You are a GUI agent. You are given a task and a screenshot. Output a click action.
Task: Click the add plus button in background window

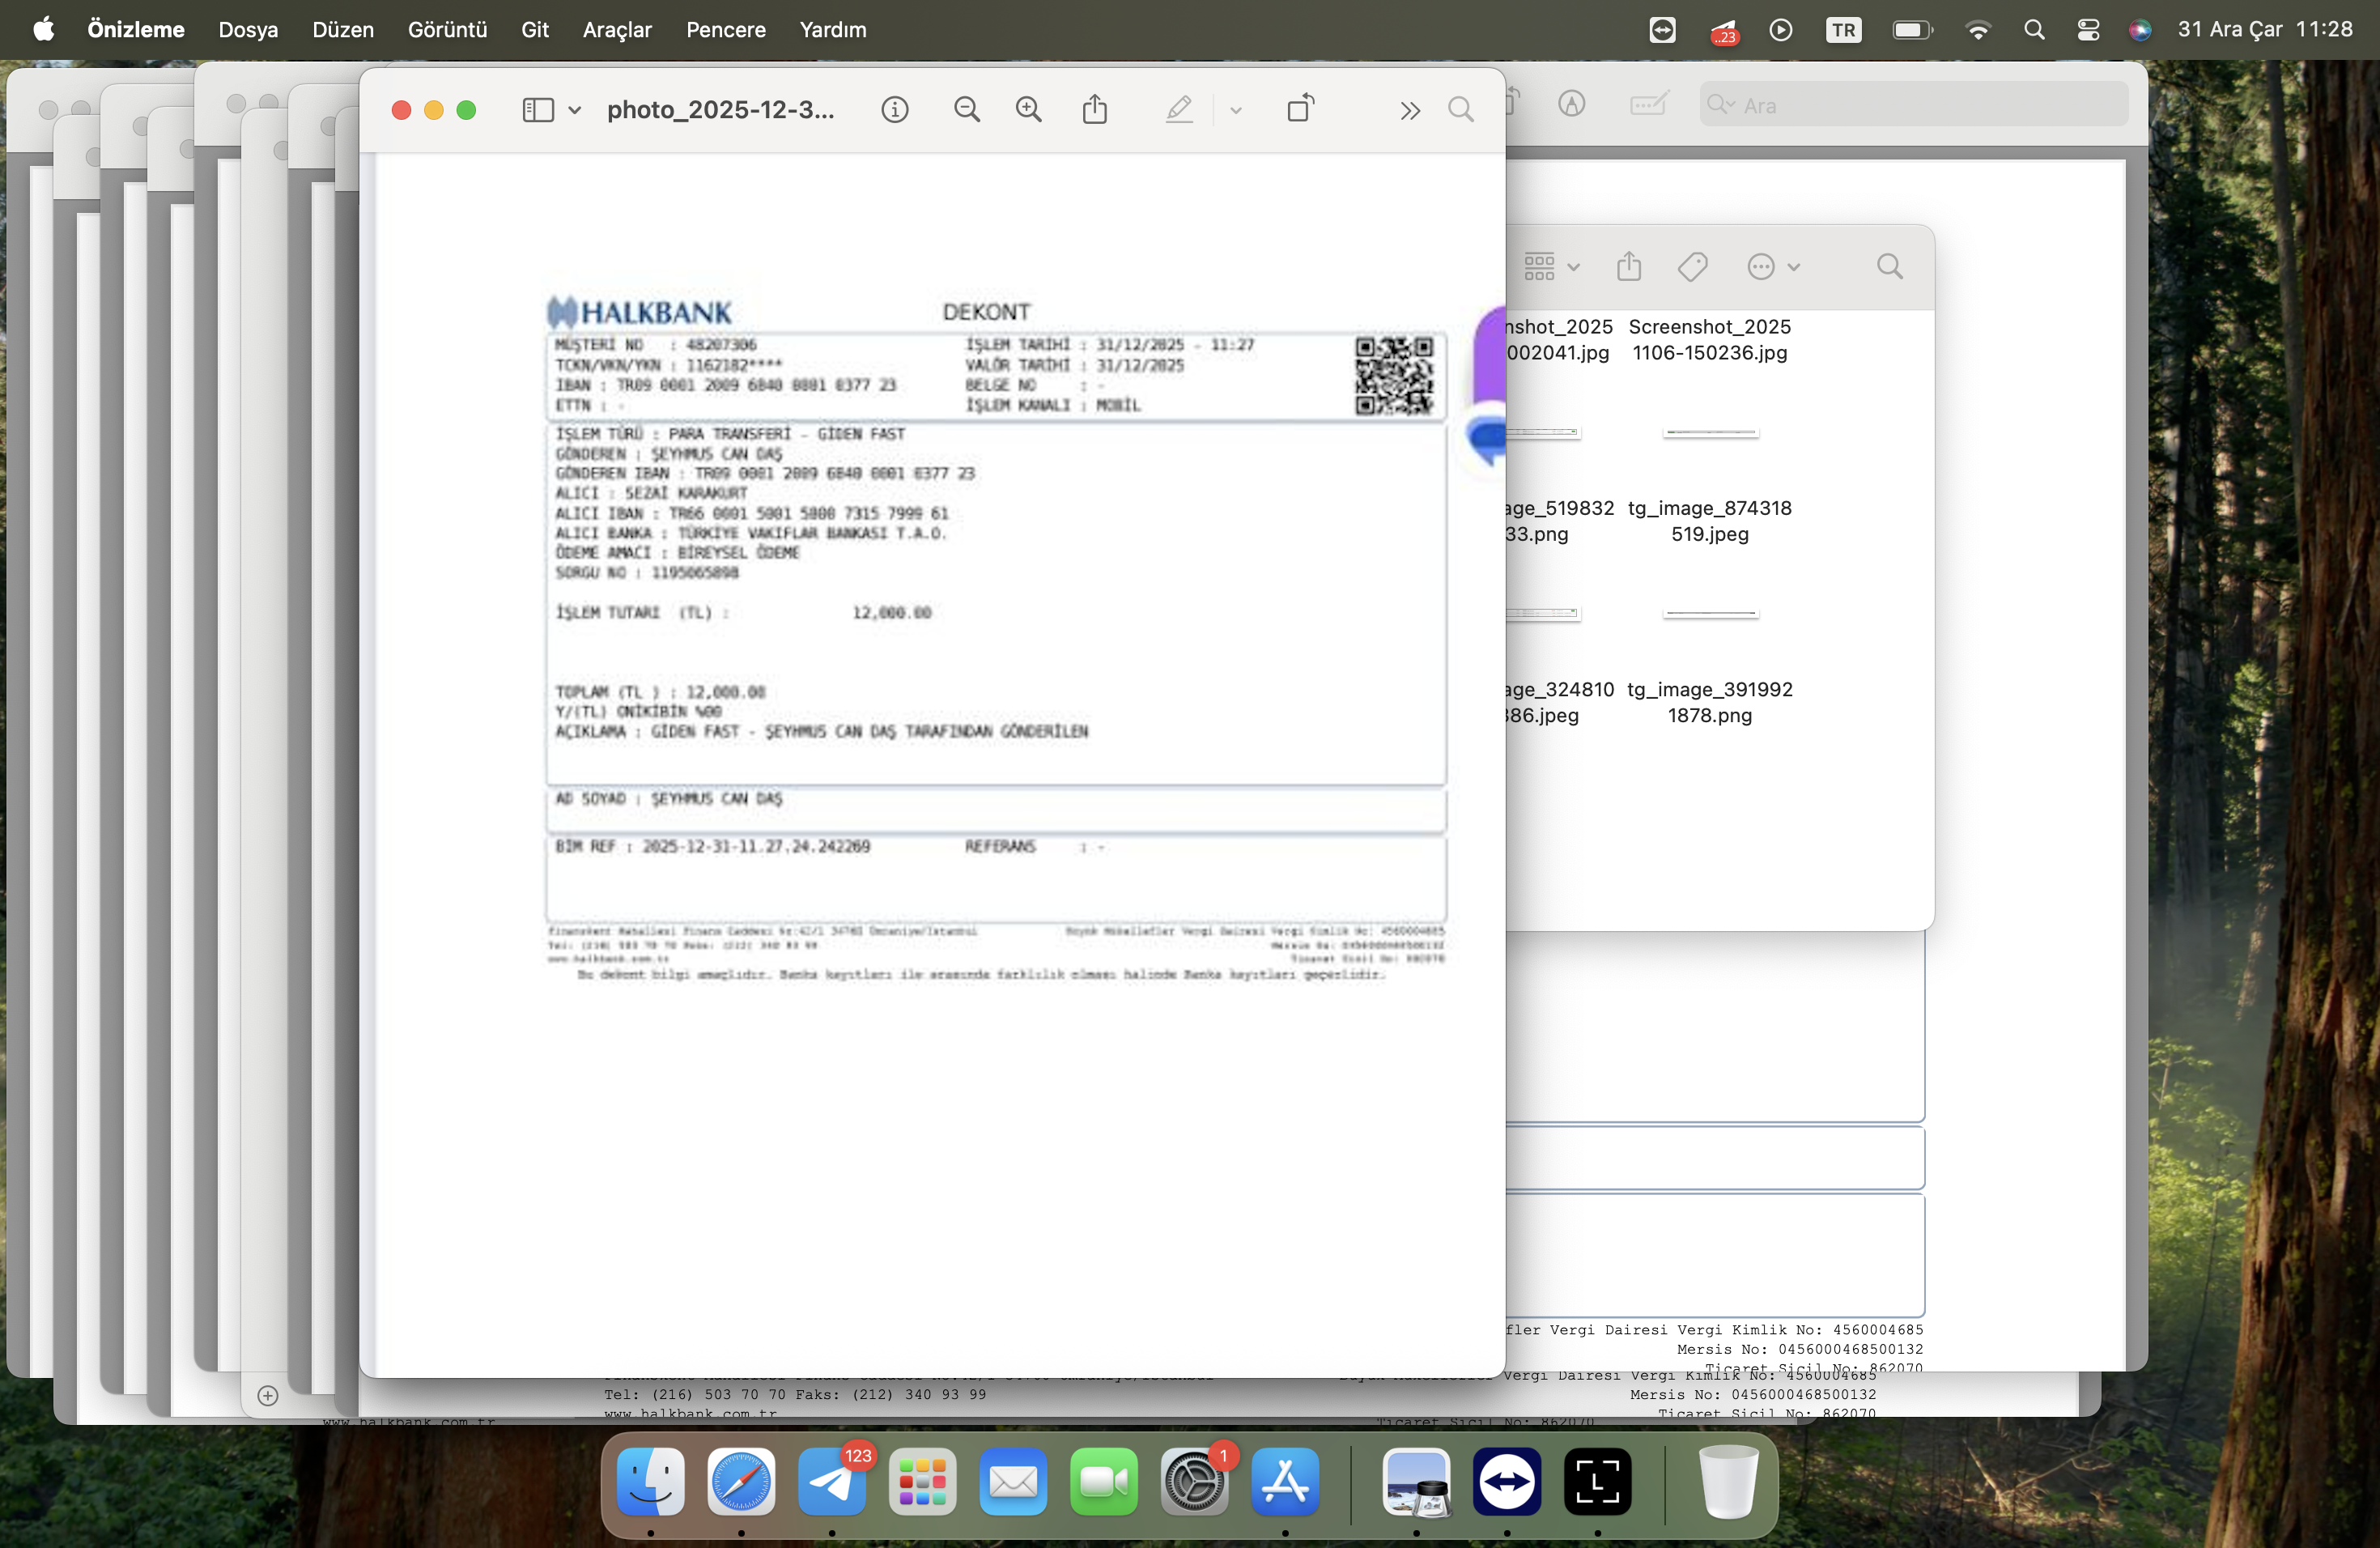(x=267, y=1396)
